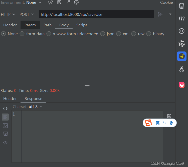Click the Sogou microphone voice input icon
This screenshot has width=188, height=167.
point(171,123)
